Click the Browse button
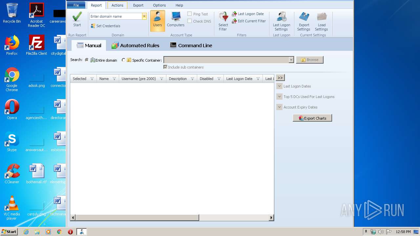 [310, 60]
